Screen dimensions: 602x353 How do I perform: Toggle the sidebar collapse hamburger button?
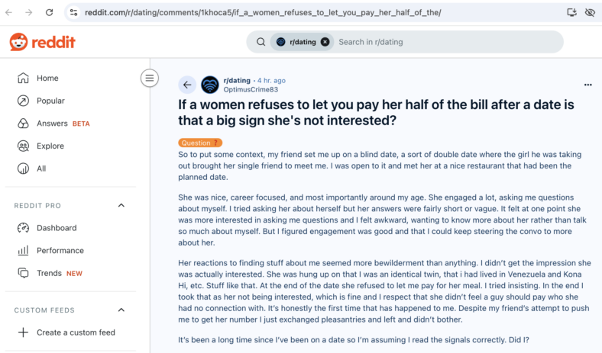coord(149,79)
